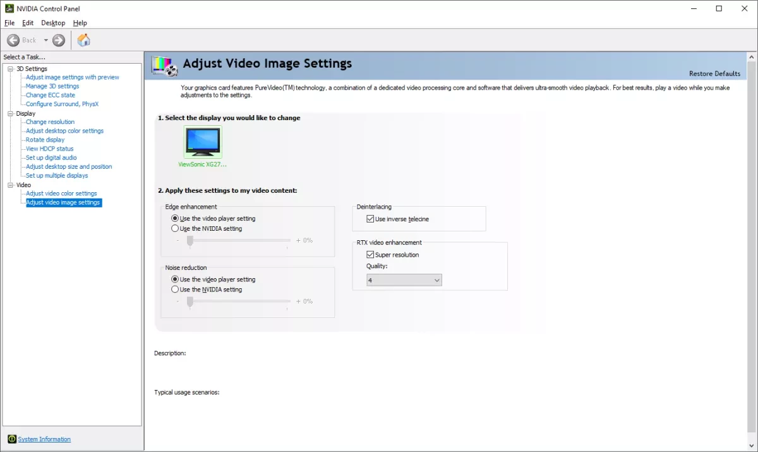The height and width of the screenshot is (452, 758).
Task: Open the Help menu
Action: (80, 23)
